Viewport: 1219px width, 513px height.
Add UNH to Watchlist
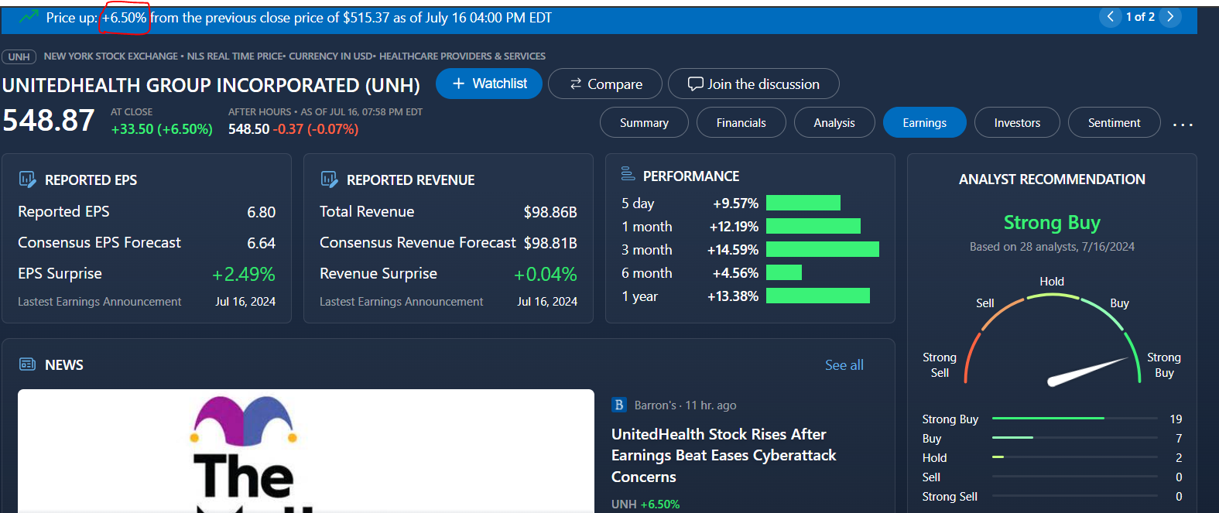tap(489, 84)
